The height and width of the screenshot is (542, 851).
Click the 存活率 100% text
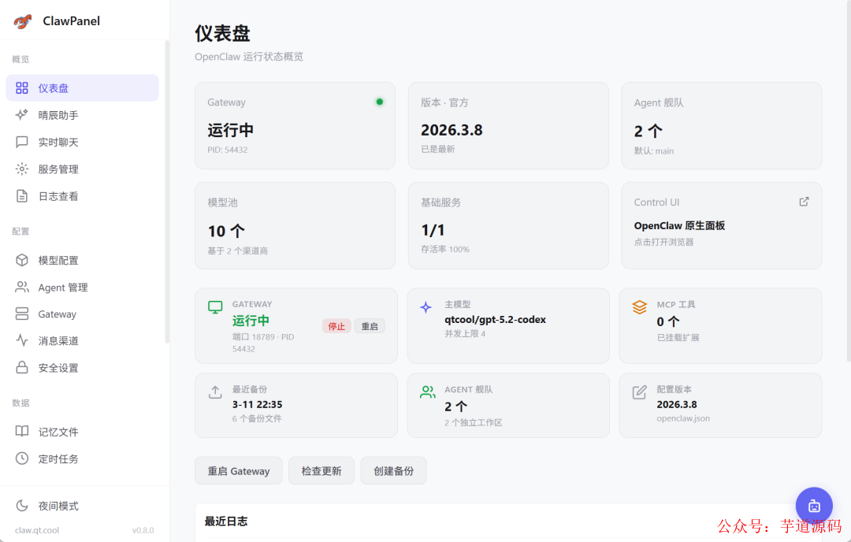coord(445,249)
